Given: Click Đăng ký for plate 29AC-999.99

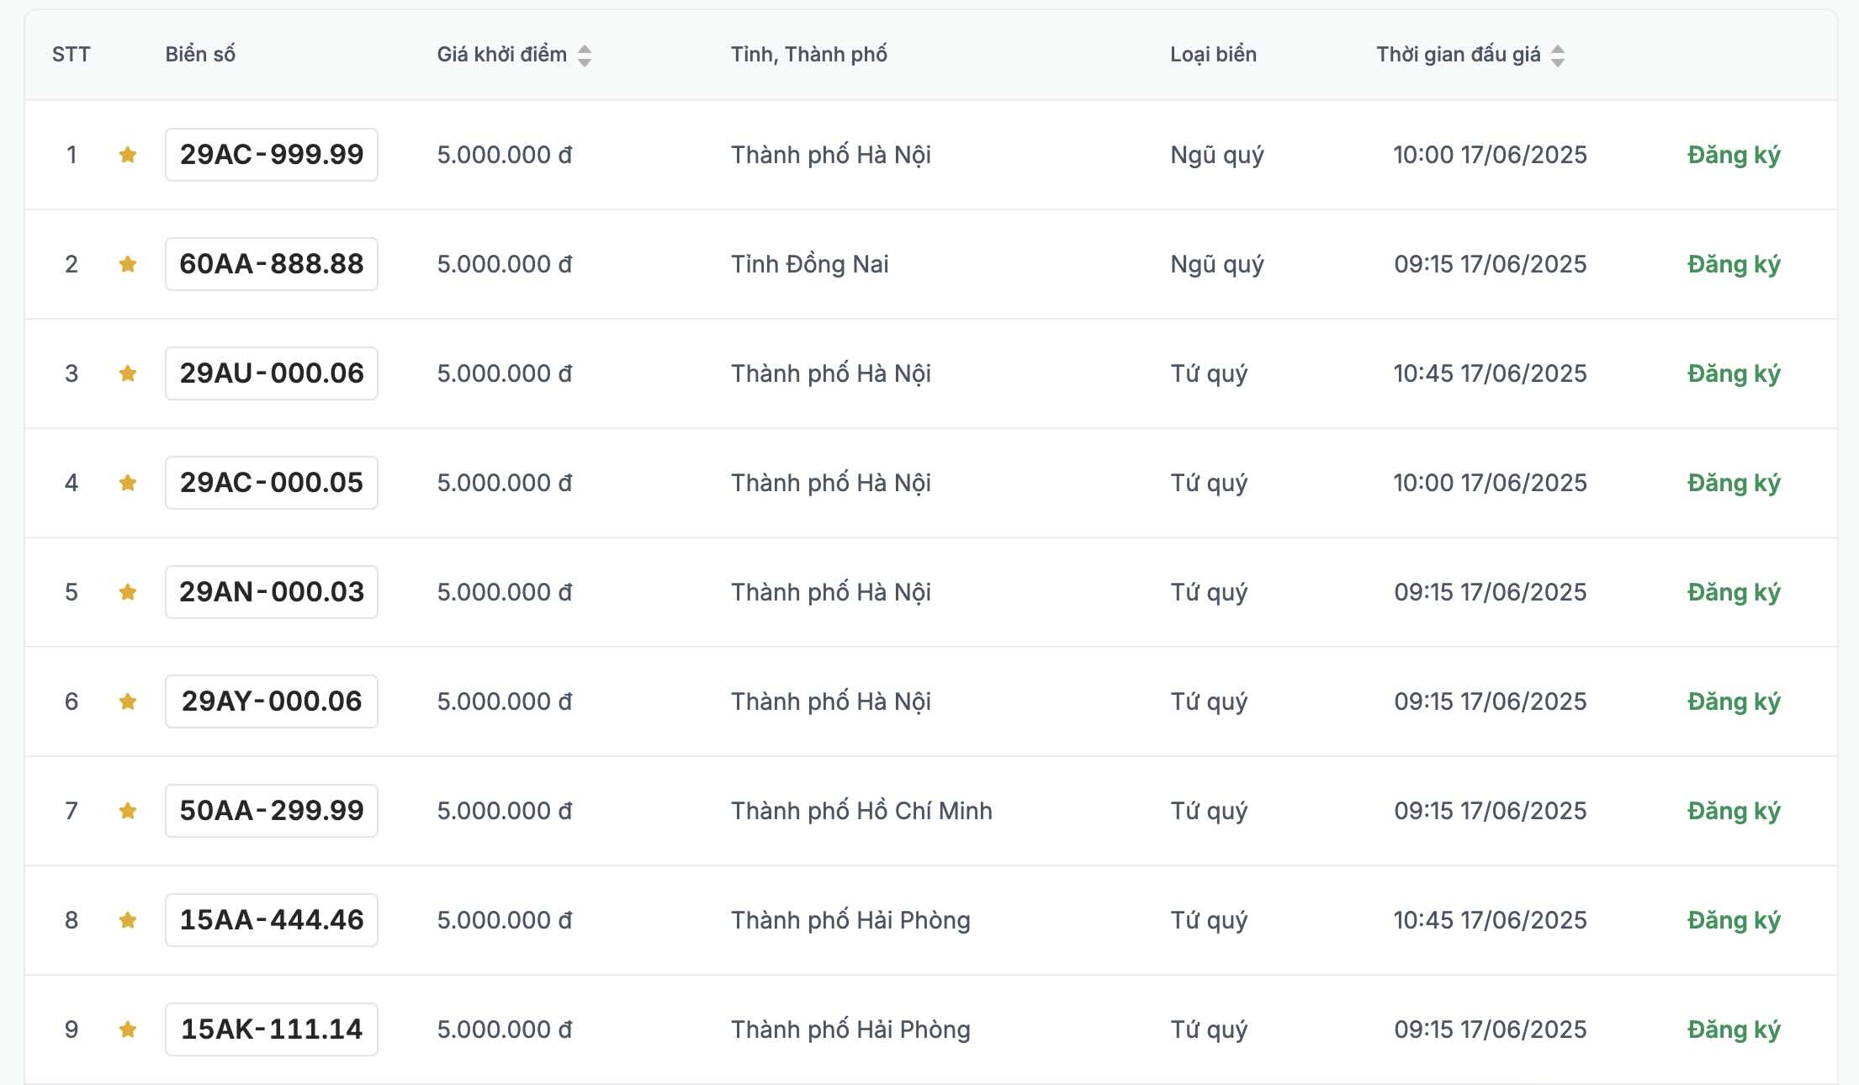Looking at the screenshot, I should [1734, 155].
